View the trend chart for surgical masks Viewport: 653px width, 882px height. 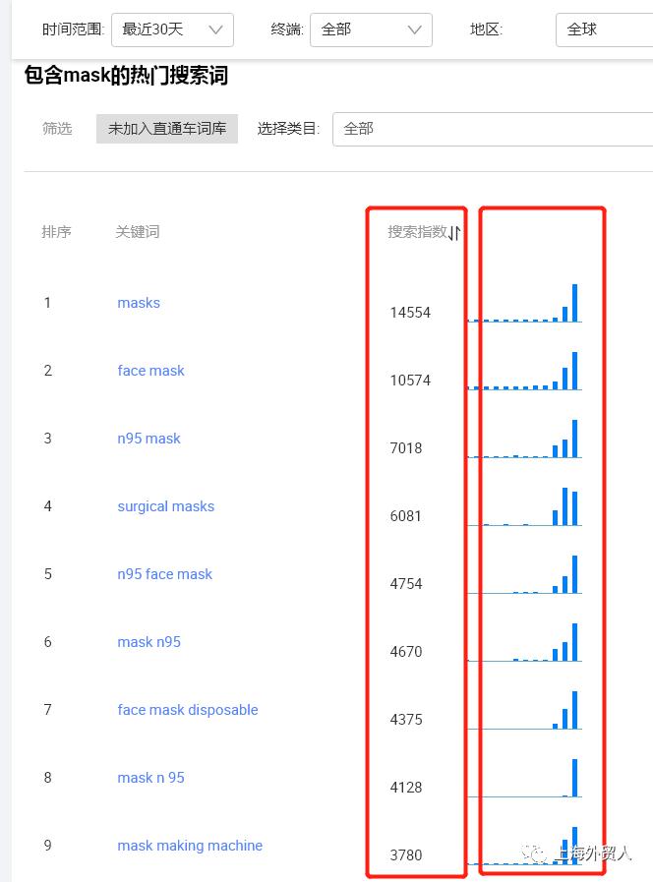(524, 506)
